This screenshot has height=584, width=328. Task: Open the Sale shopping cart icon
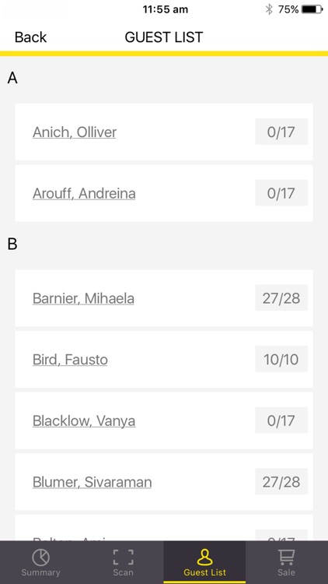(x=286, y=558)
